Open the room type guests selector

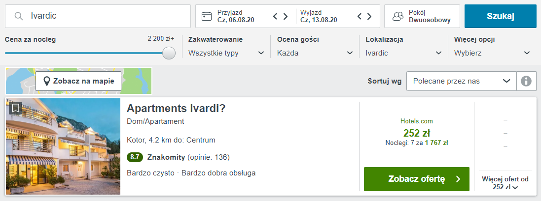(x=422, y=16)
